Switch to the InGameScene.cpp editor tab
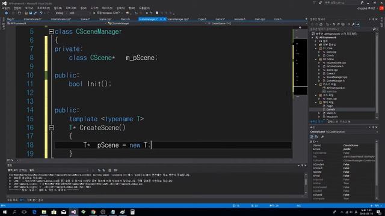The image size is (385, 216). [61, 19]
